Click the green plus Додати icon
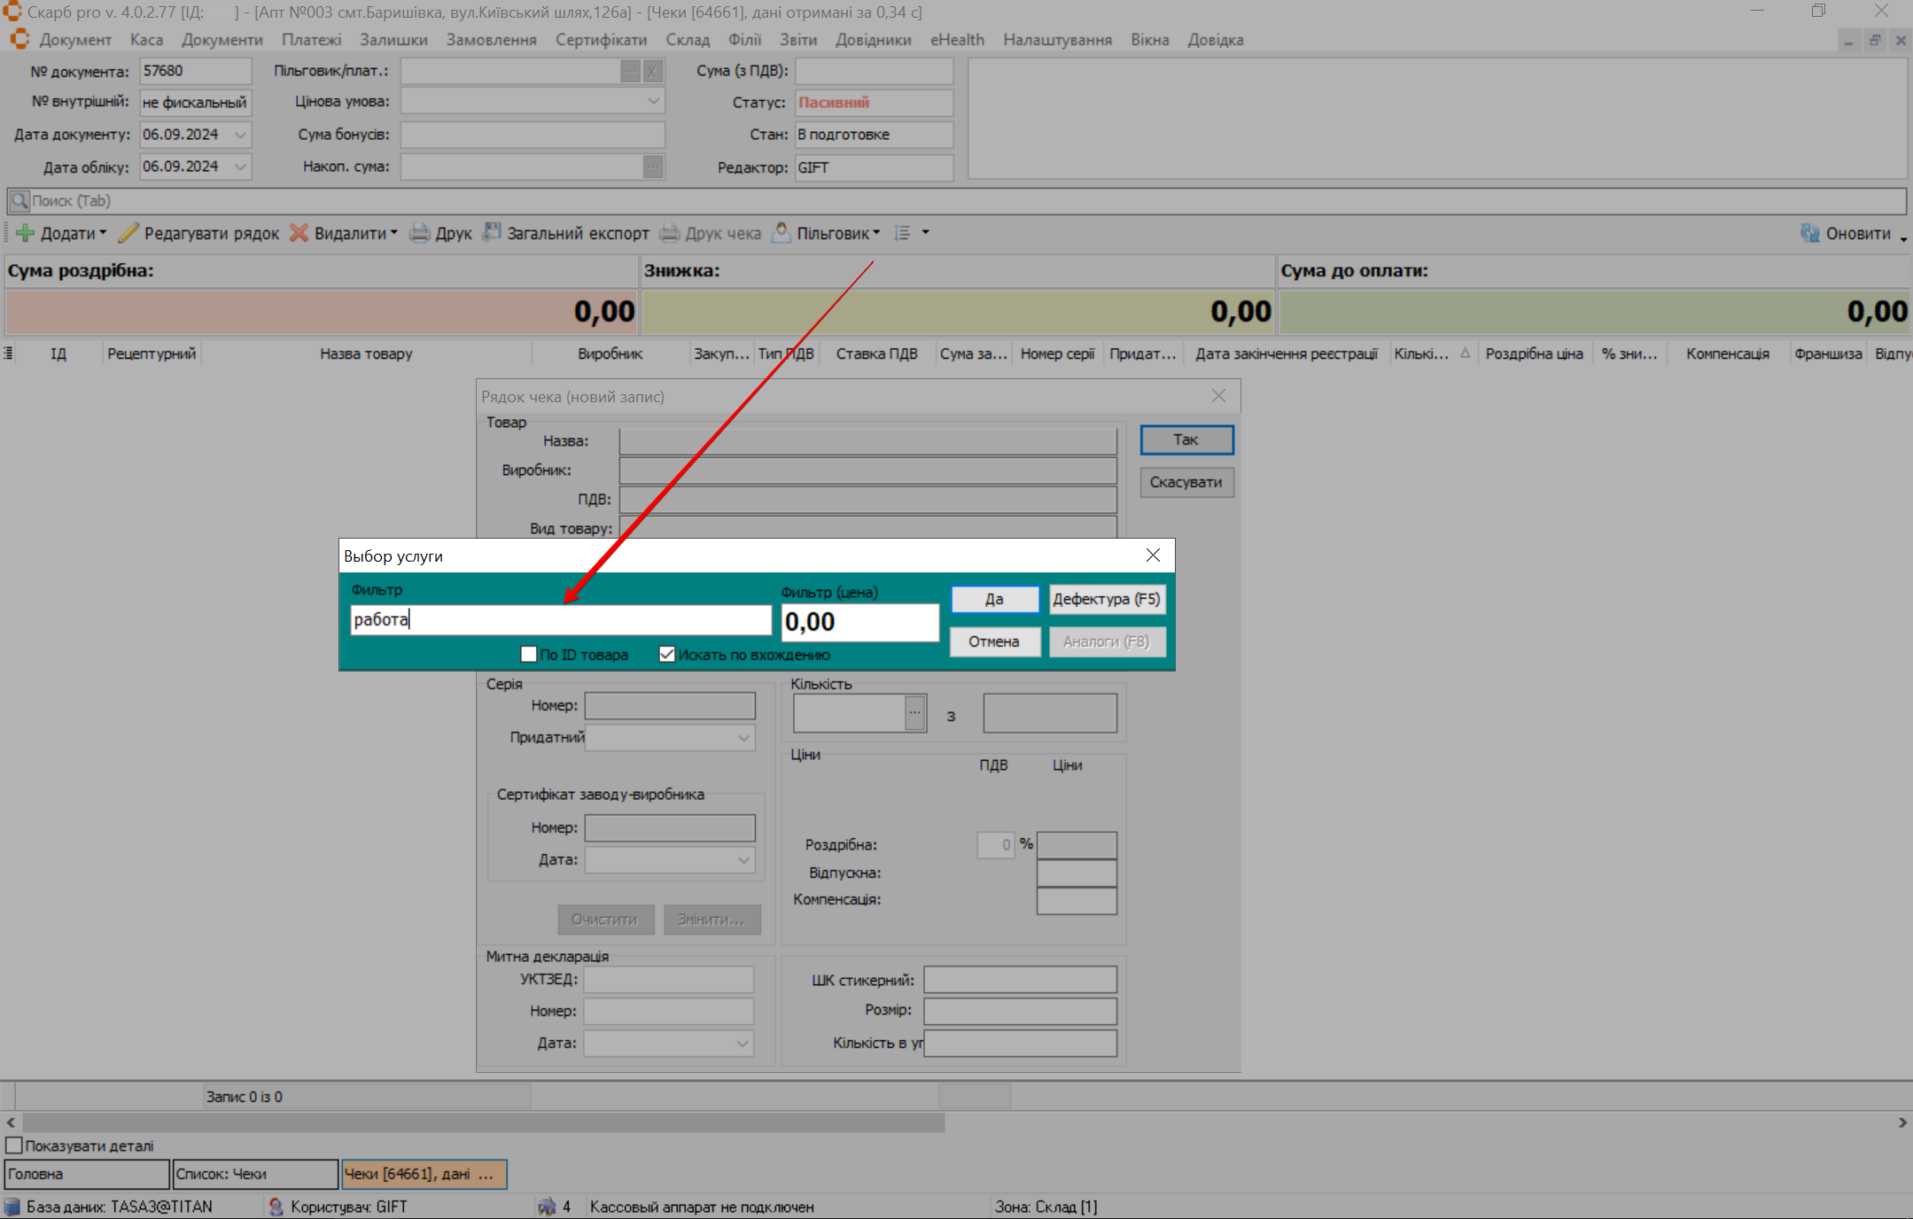1913x1219 pixels. point(26,233)
